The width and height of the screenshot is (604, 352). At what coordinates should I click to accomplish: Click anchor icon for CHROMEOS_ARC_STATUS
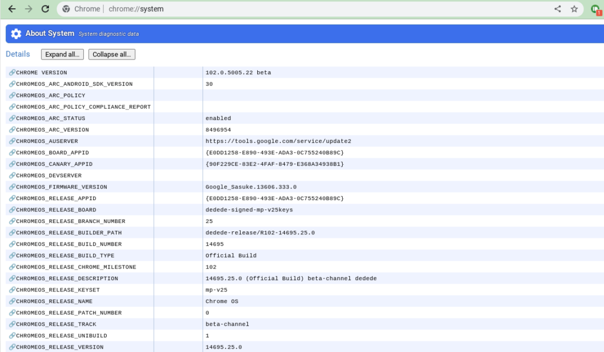[12, 118]
